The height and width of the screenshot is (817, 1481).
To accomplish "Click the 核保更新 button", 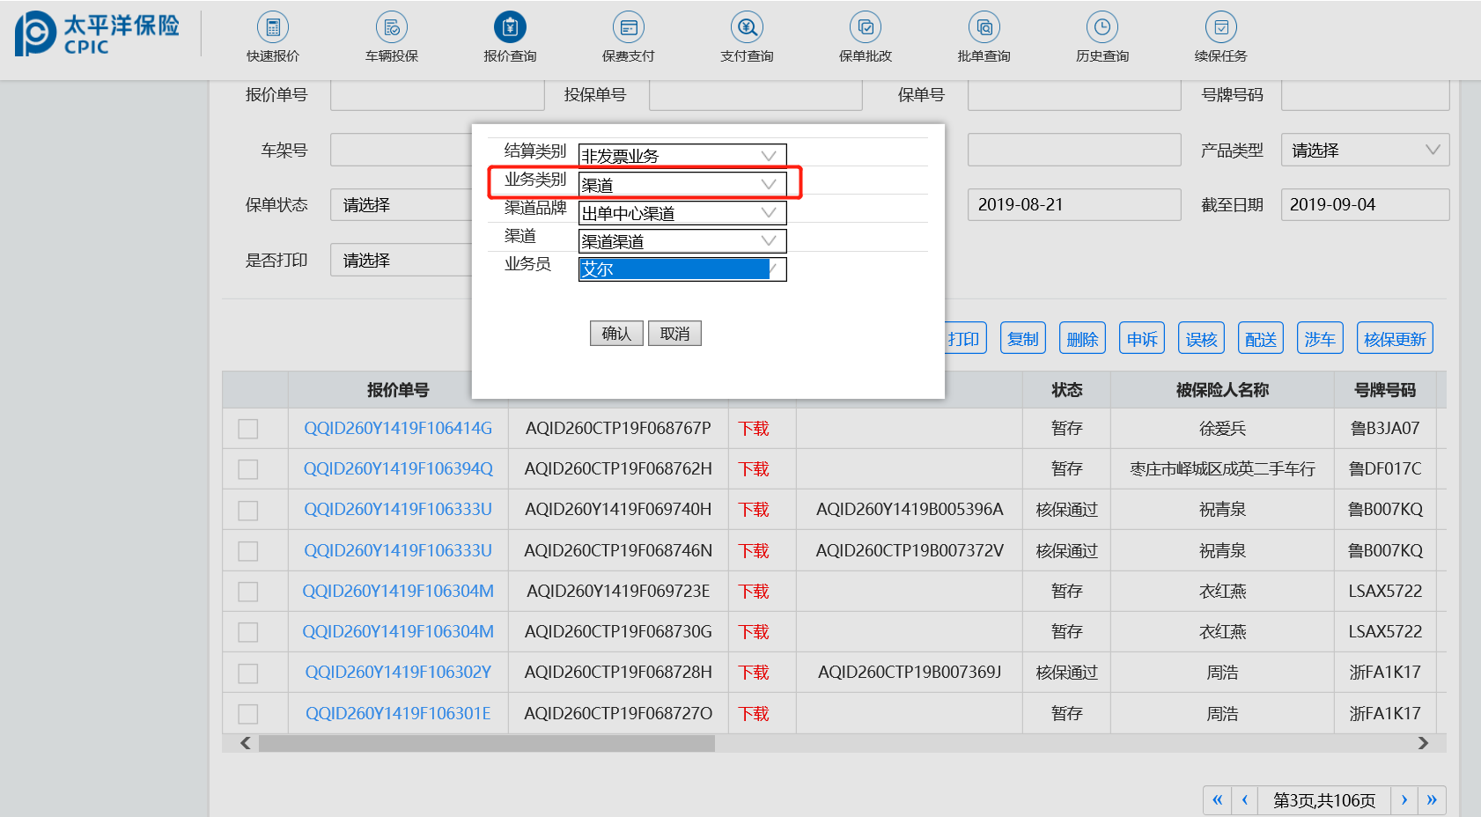I will pos(1395,338).
